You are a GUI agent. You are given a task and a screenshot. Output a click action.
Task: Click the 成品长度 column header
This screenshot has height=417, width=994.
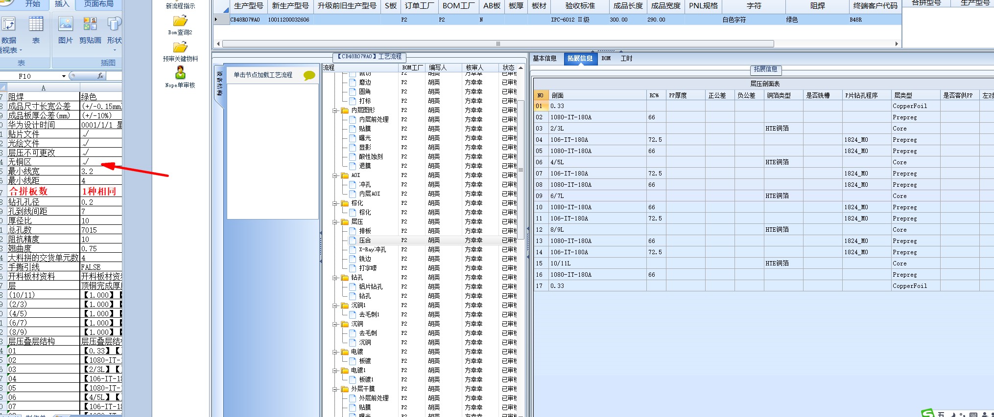pyautogui.click(x=628, y=6)
